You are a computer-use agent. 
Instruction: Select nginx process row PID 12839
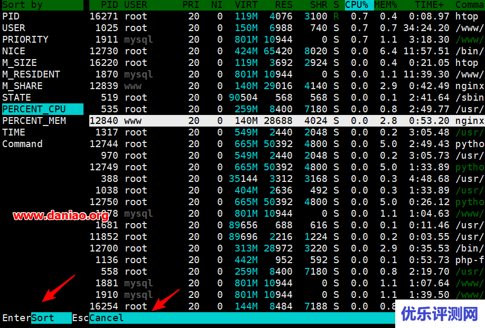[287, 86]
